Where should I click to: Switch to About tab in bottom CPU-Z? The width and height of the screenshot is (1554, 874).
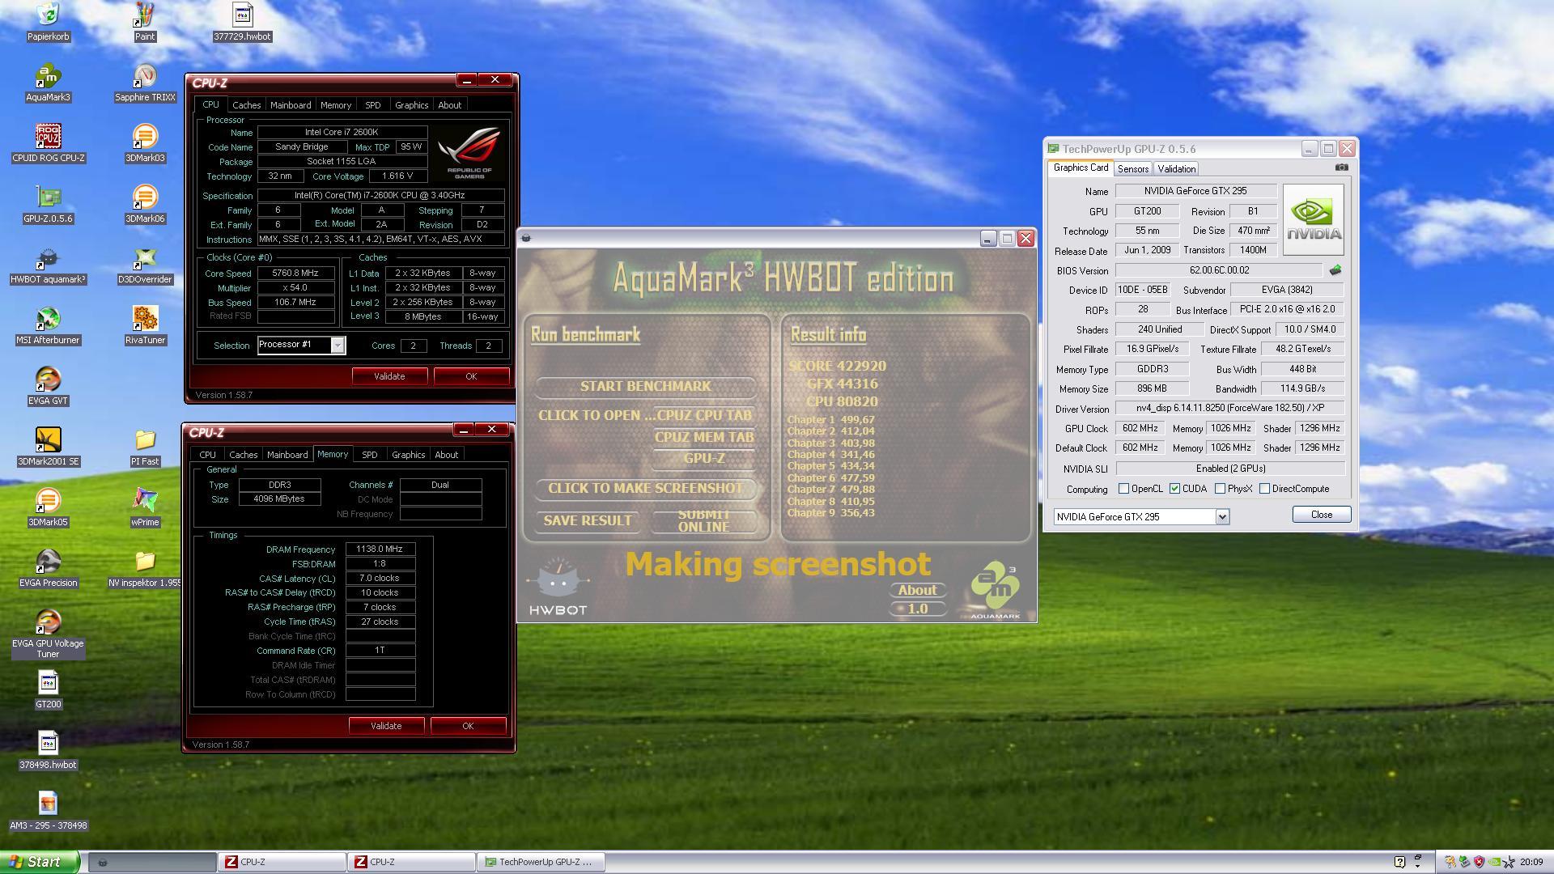tap(446, 455)
